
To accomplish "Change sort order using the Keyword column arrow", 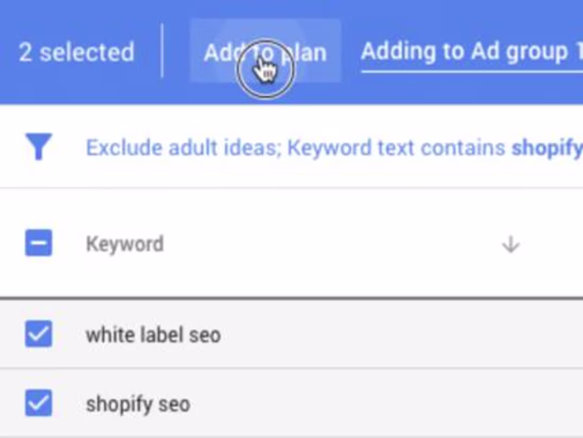I will (510, 244).
